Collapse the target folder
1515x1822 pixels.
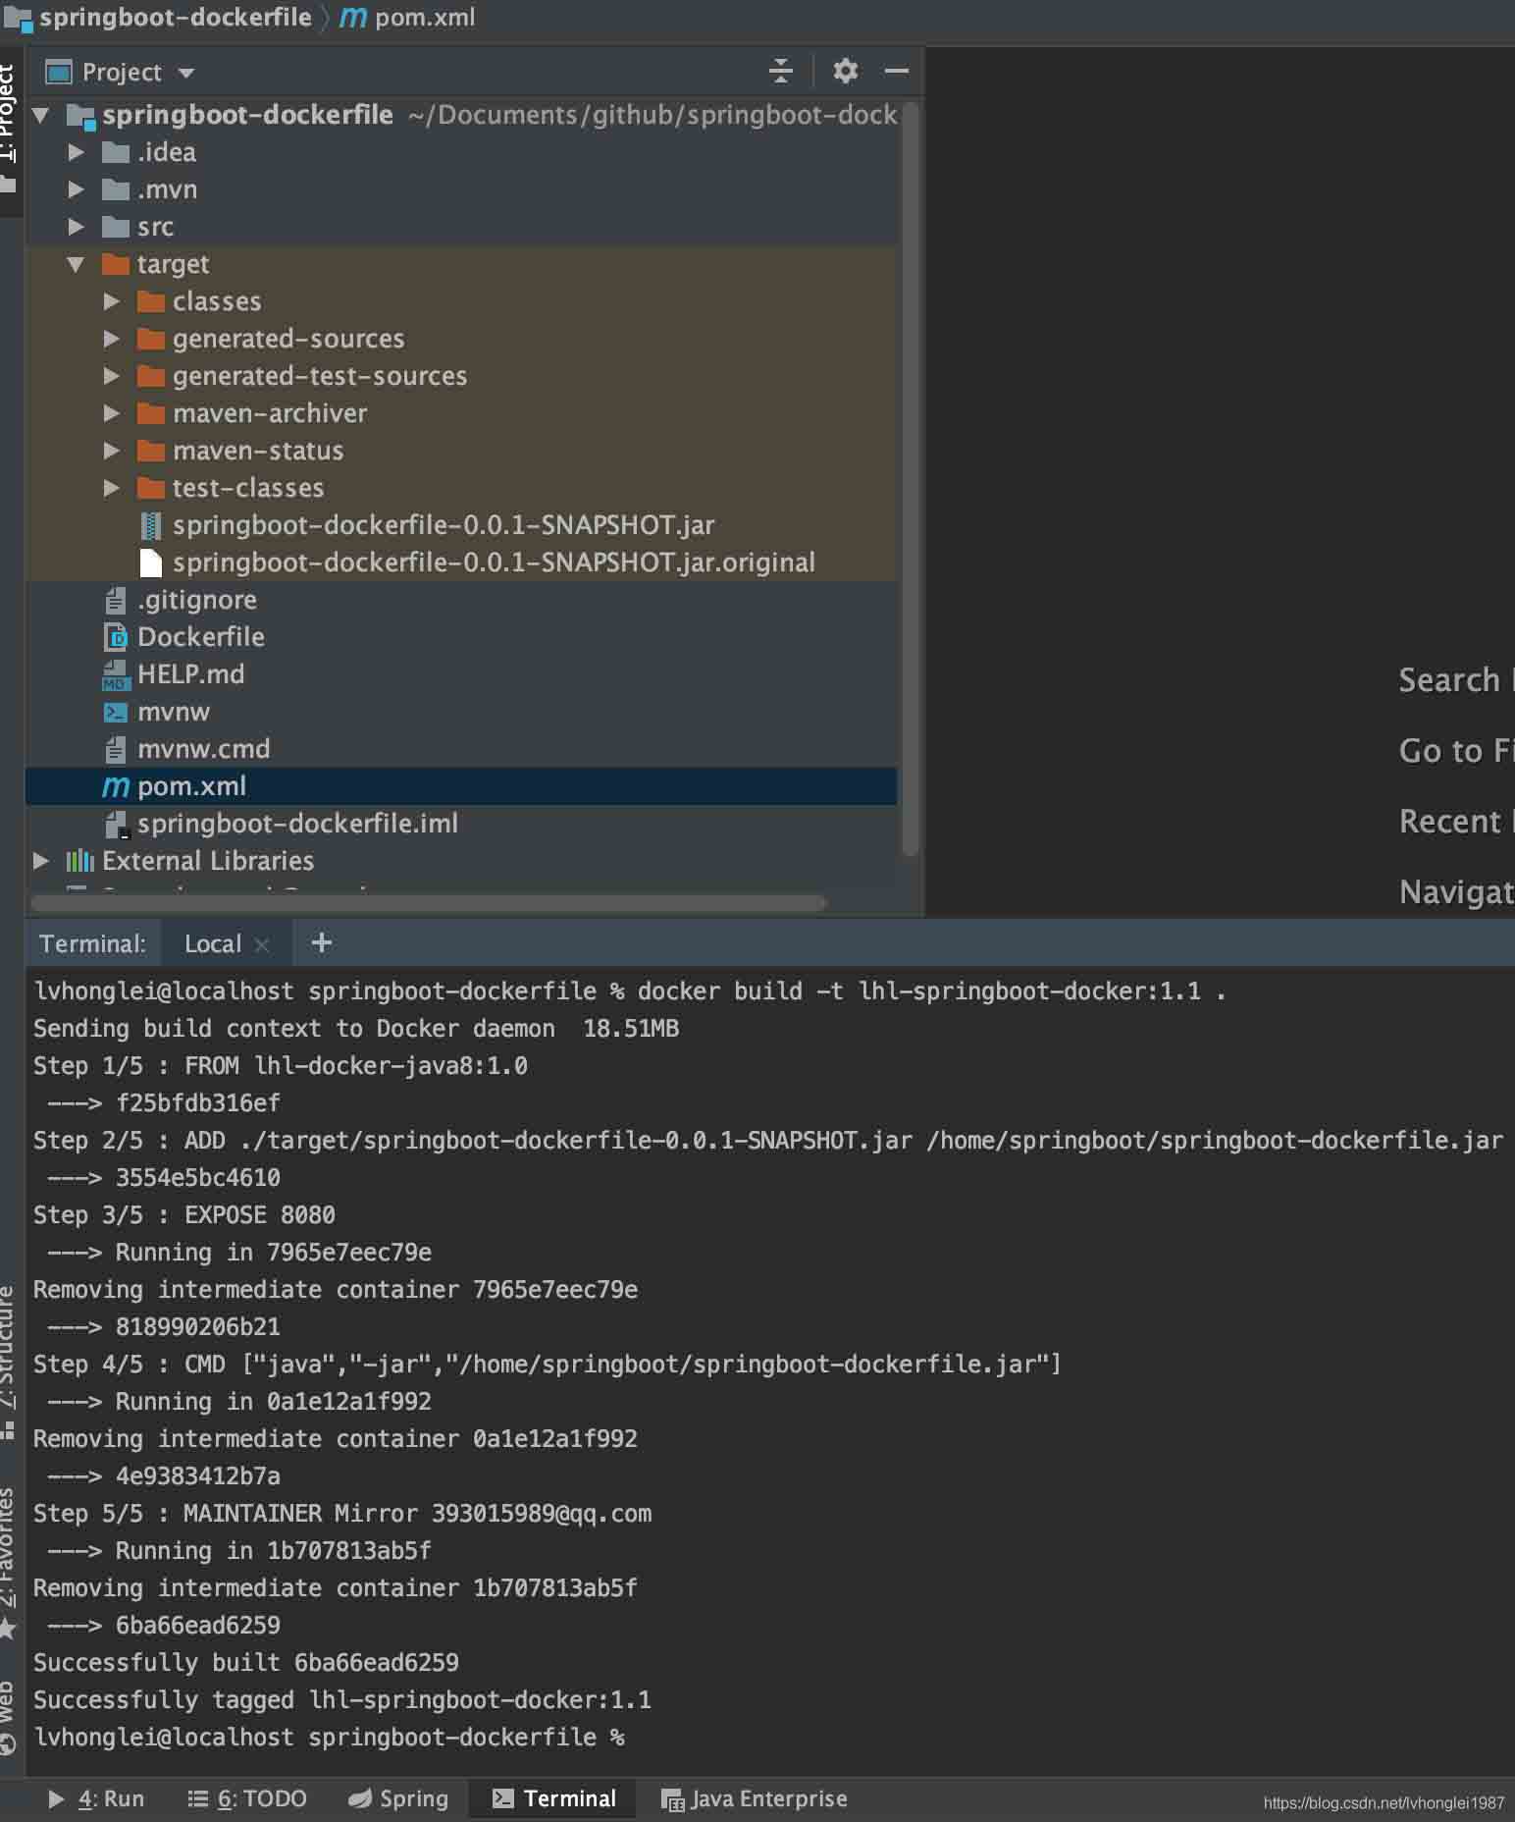(76, 264)
